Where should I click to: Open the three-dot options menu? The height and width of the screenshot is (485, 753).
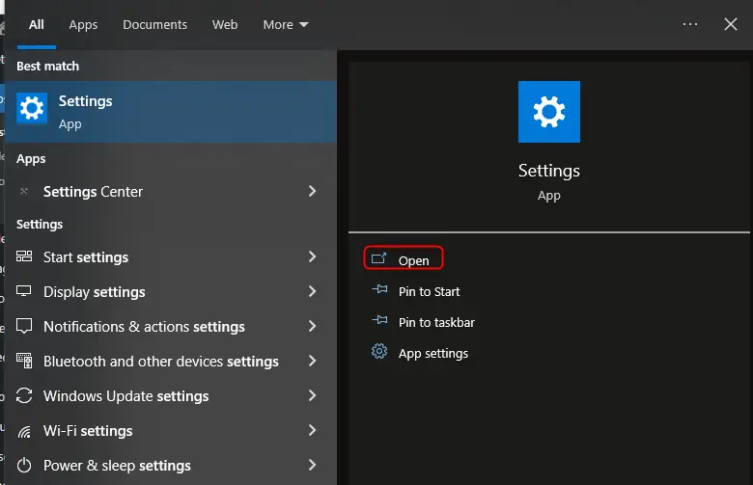click(x=690, y=25)
